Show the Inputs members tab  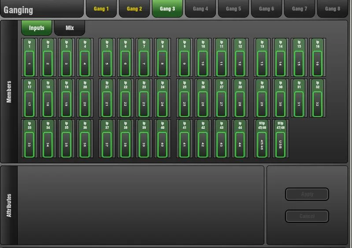point(37,28)
